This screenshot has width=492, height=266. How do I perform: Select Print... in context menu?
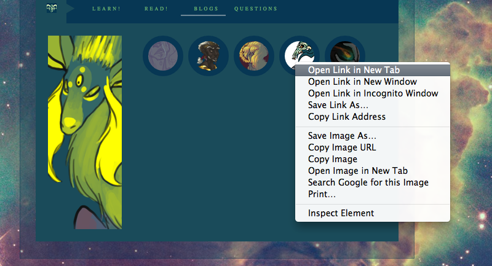pyautogui.click(x=373, y=194)
